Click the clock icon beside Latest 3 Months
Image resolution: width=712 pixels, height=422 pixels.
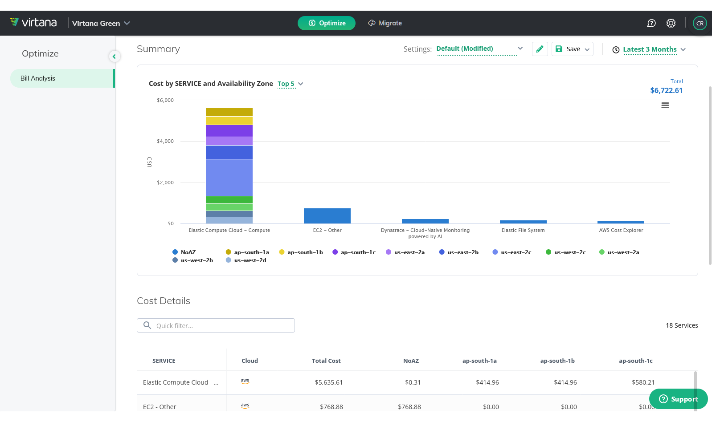pyautogui.click(x=616, y=50)
